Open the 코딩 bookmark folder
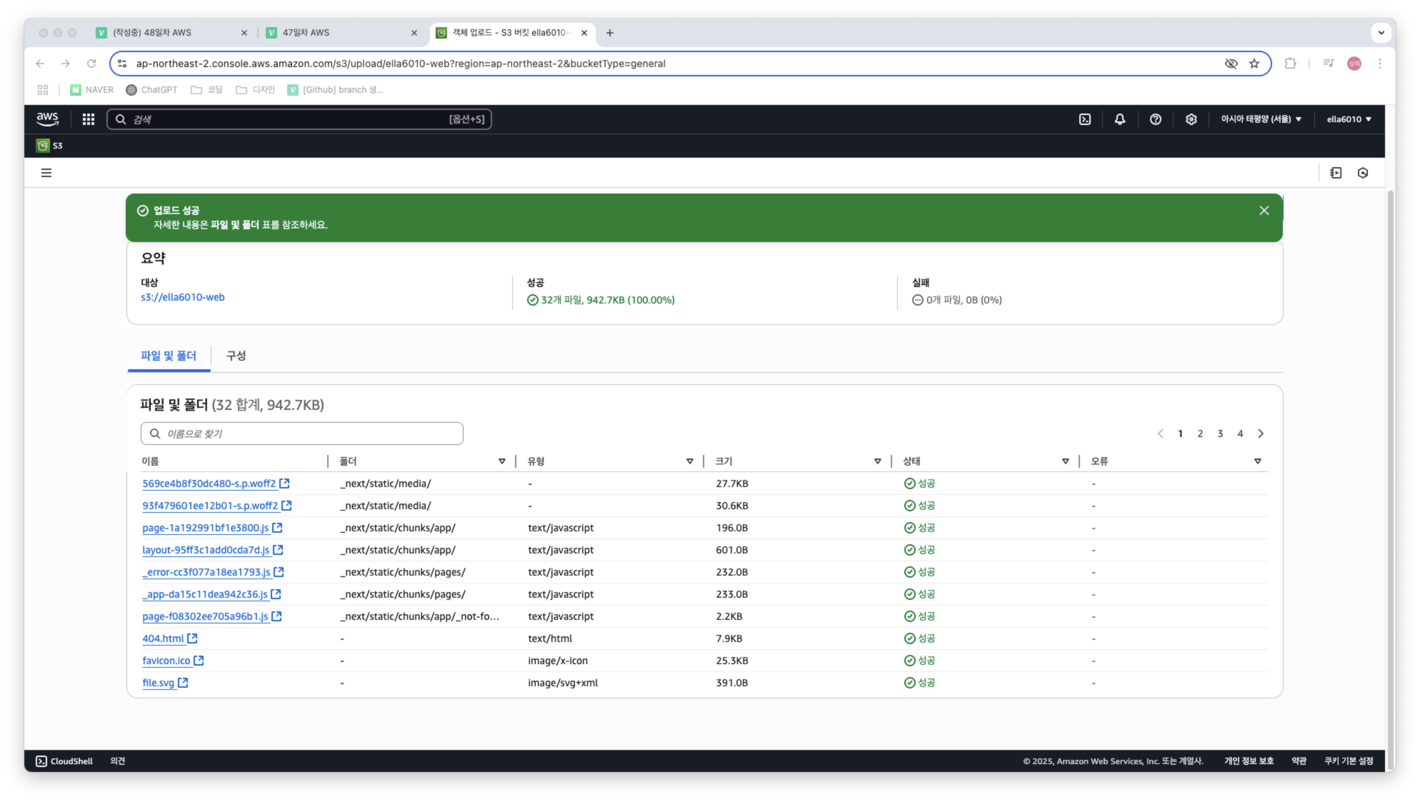This screenshot has height=802, width=1420. 207,90
